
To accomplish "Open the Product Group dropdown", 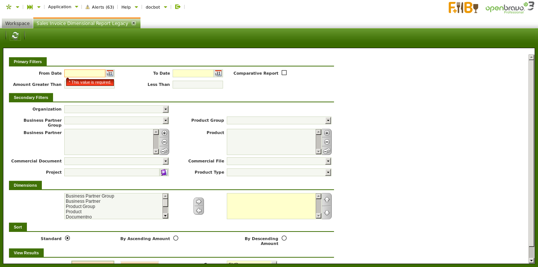I will coord(328,121).
